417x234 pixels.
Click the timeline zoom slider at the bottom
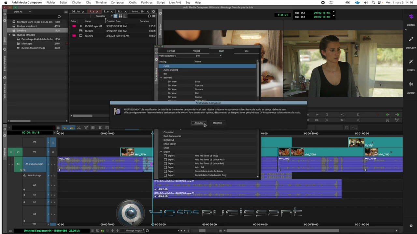tap(202, 231)
